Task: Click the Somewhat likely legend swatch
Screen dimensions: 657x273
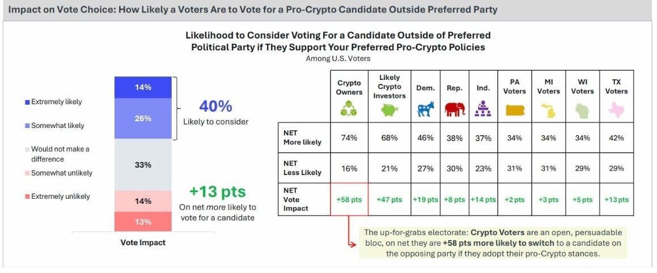Action: pos(28,126)
